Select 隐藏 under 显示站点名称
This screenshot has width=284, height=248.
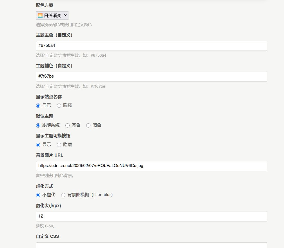point(59,106)
